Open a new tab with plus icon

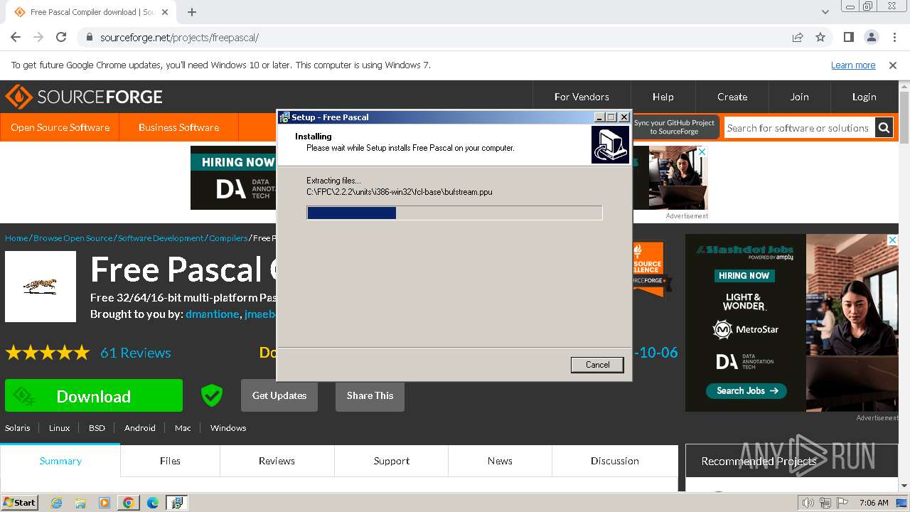(192, 12)
